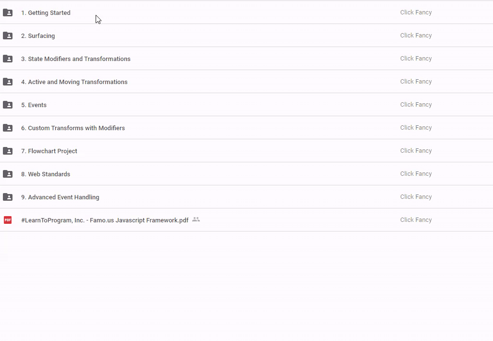Click the shared people icon next to PDF name
This screenshot has height=341, width=493.
tap(196, 219)
